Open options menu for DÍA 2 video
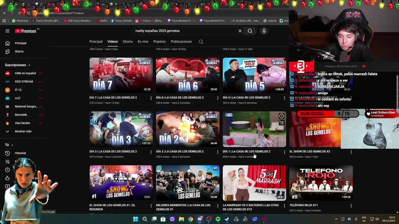 tap(218, 152)
